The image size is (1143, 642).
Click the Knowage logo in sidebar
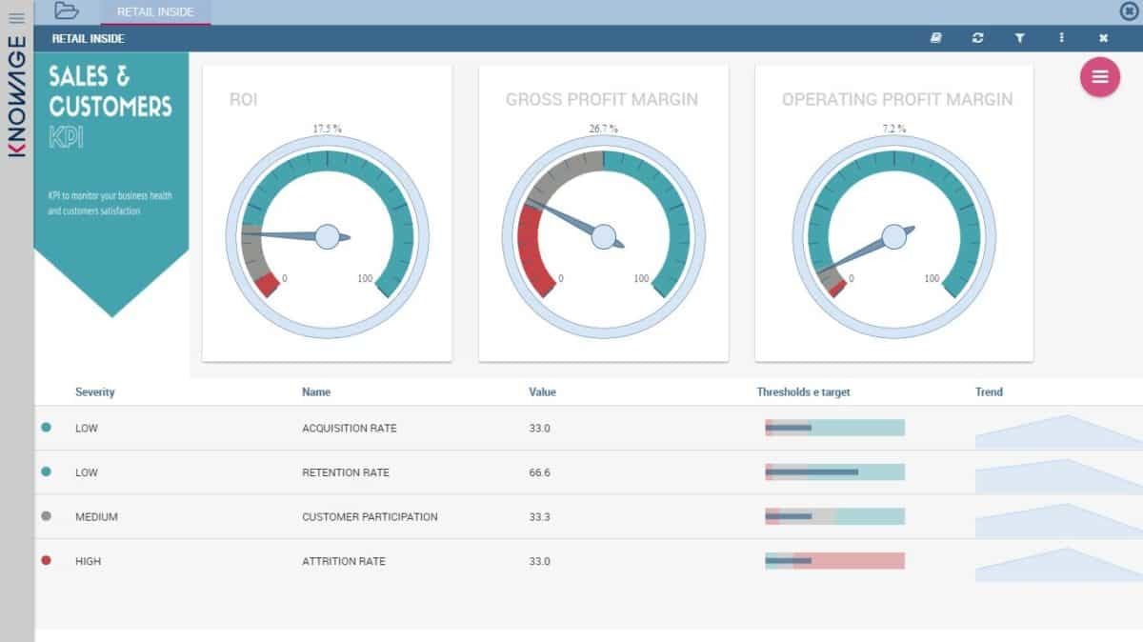tap(17, 96)
